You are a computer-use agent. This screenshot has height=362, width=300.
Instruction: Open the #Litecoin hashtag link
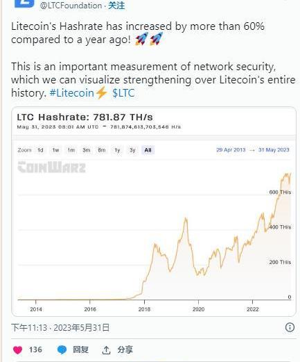click(x=72, y=93)
